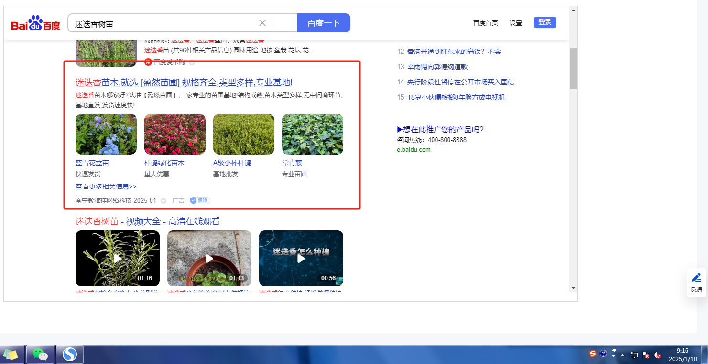Click the 量大优惠 caption
The height and width of the screenshot is (364, 708).
(157, 174)
